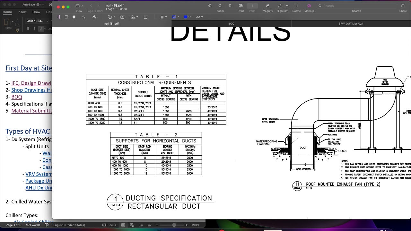This screenshot has width=411, height=231.
Task: Toggle Italic formatting in Word
Action: click(34, 29)
